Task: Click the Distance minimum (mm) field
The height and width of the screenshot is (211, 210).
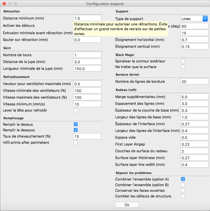Action: pyautogui.click(x=87, y=18)
